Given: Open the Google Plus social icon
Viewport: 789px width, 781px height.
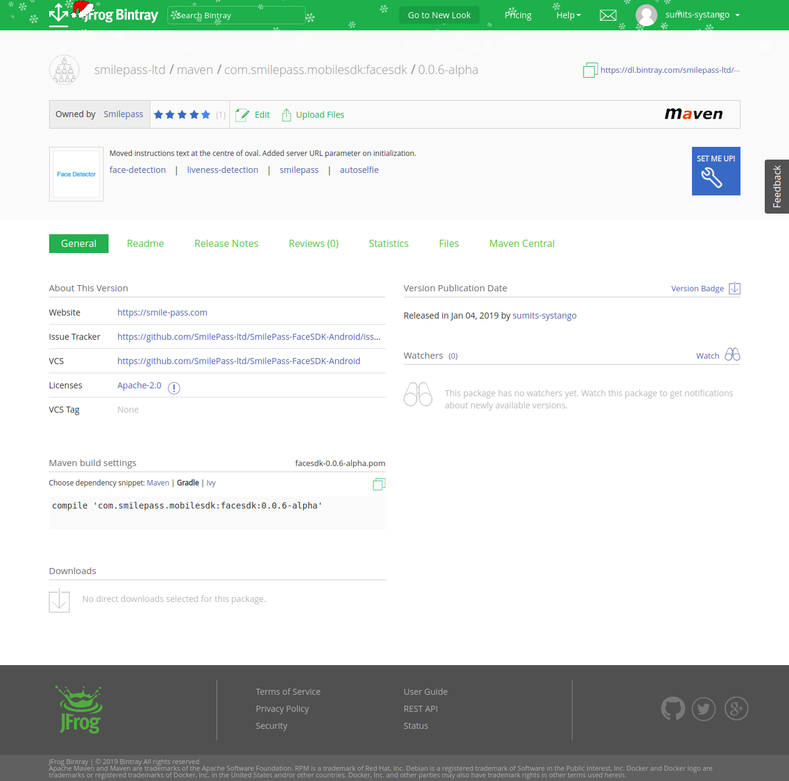Looking at the screenshot, I should click(736, 708).
